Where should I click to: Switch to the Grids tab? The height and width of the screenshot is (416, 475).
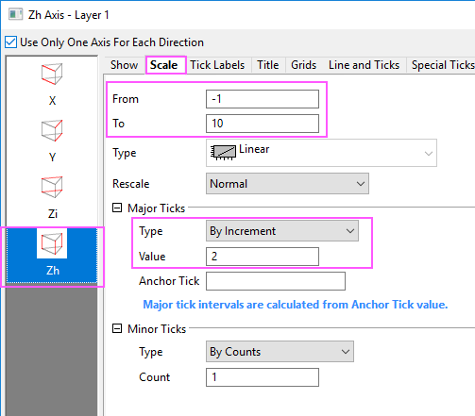coord(303,65)
